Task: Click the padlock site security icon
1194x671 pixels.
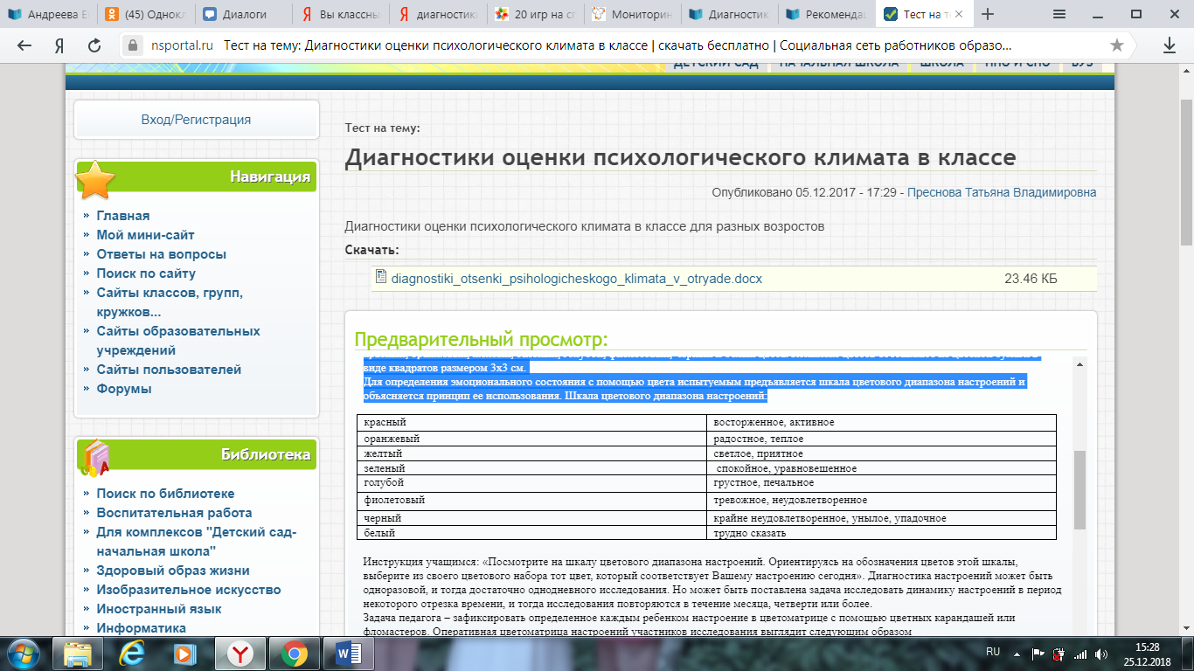Action: (x=133, y=45)
